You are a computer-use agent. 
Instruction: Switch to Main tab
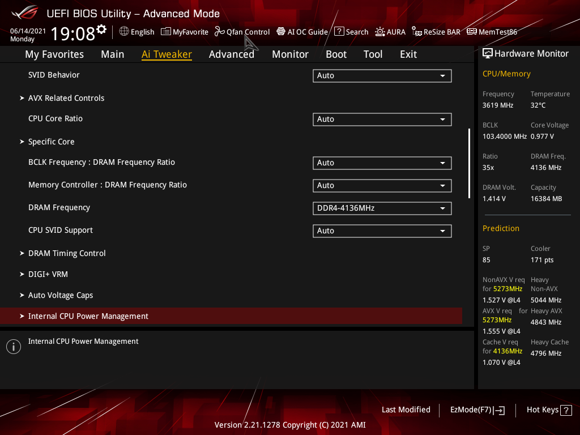(x=113, y=54)
